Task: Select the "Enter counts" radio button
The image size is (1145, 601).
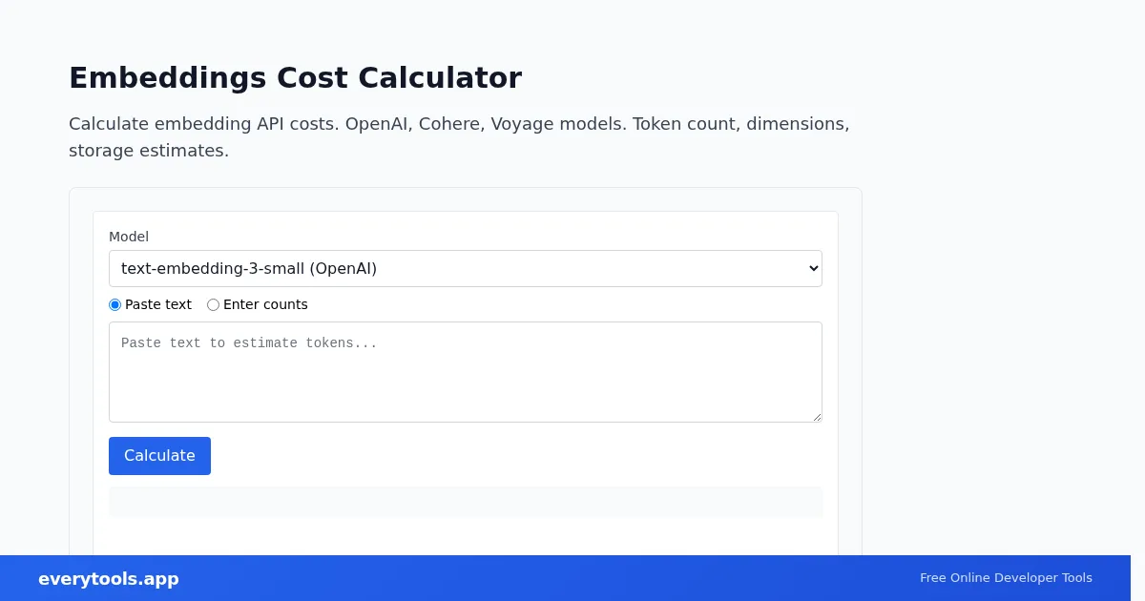Action: [x=213, y=305]
